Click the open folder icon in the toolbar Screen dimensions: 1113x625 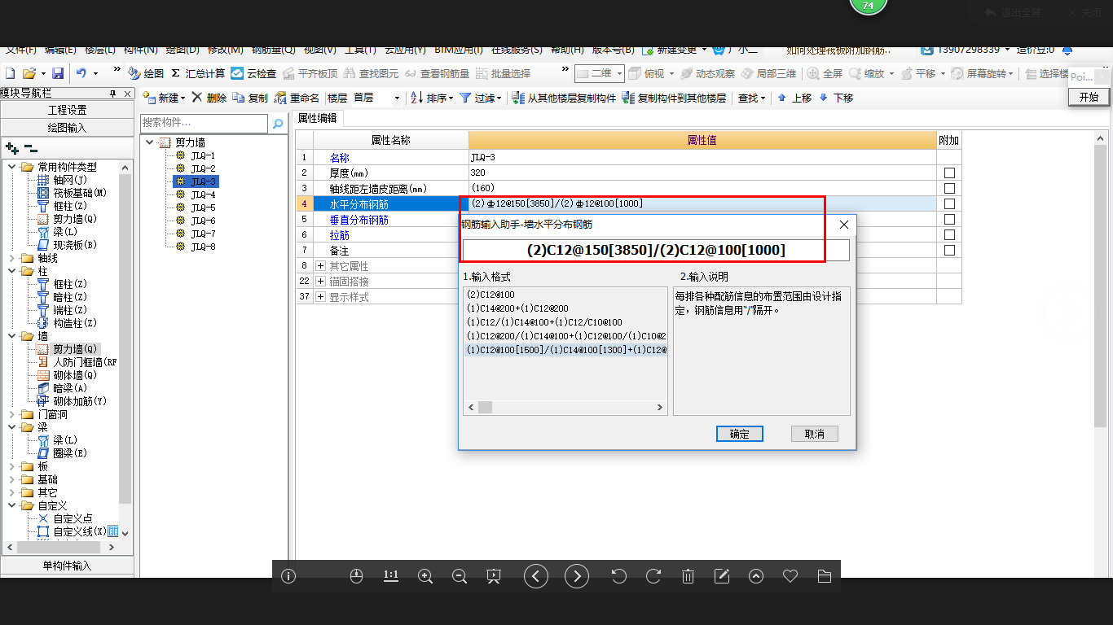[x=29, y=73]
